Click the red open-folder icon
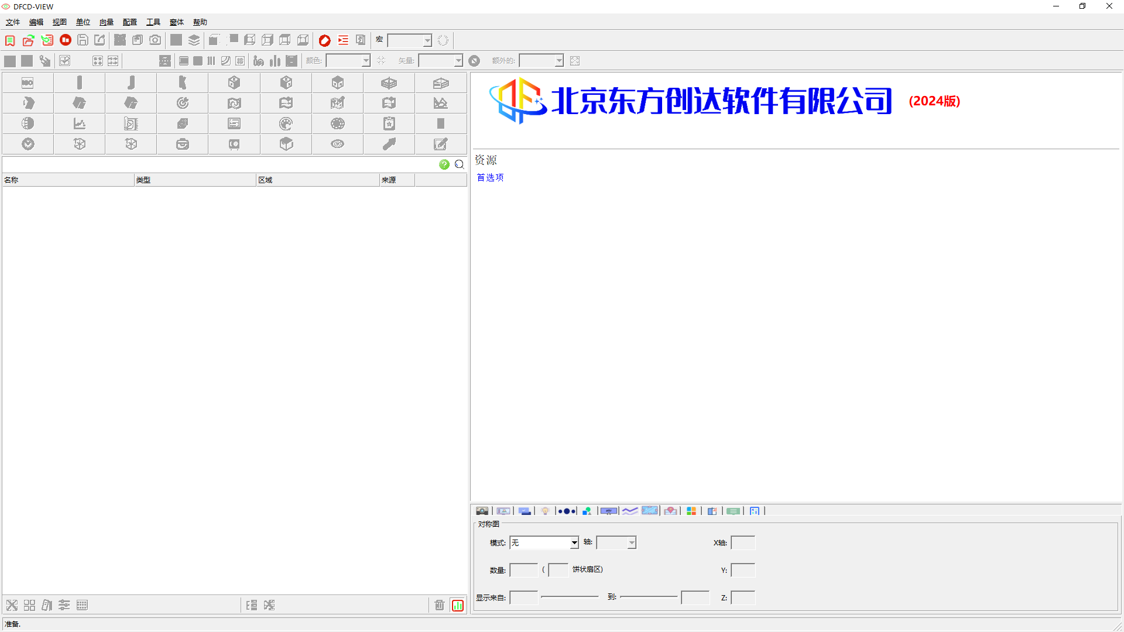Image resolution: width=1124 pixels, height=632 pixels. [x=28, y=40]
